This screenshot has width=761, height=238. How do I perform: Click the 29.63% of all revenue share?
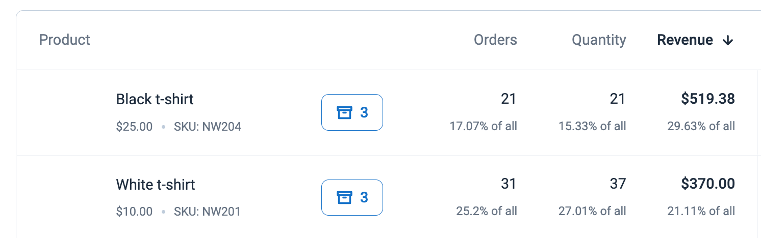701,126
